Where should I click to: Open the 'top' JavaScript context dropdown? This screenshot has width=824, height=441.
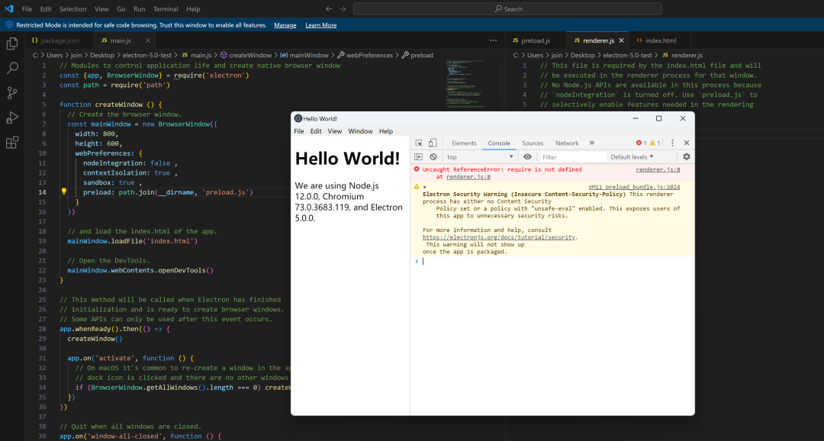481,156
